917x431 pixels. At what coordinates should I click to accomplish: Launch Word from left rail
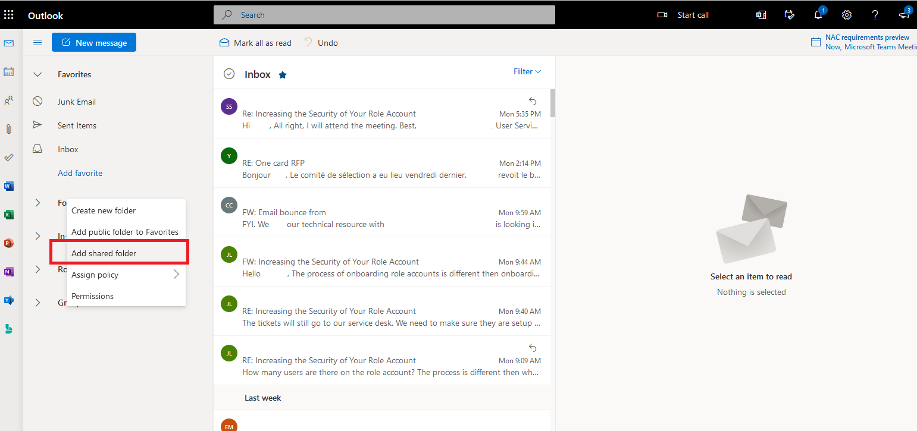point(9,186)
